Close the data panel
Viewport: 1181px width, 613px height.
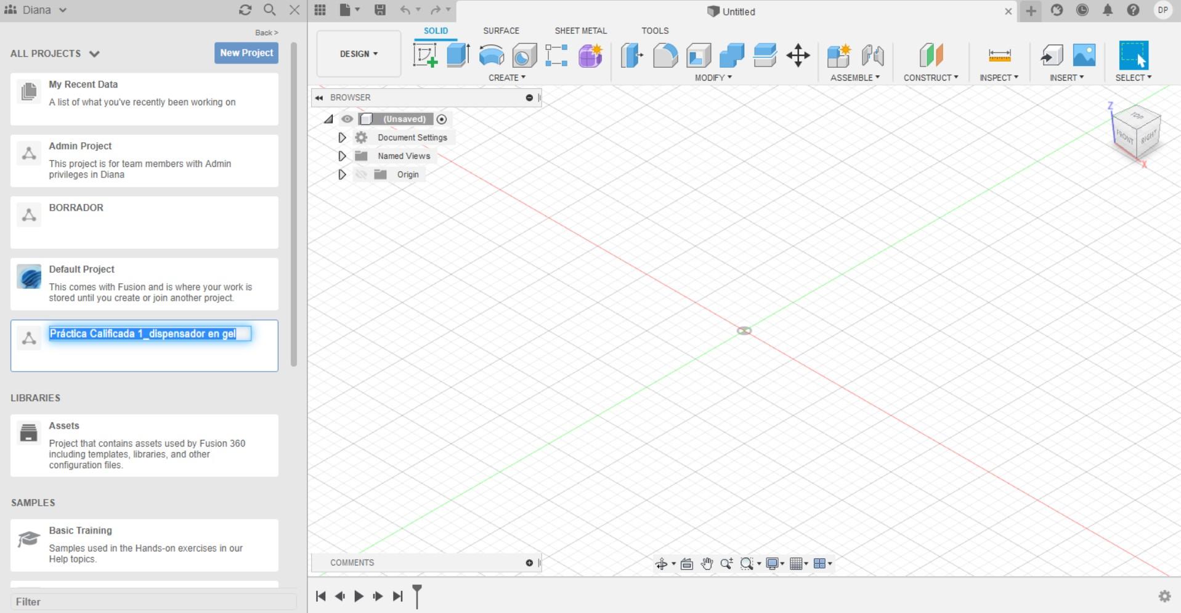[294, 10]
